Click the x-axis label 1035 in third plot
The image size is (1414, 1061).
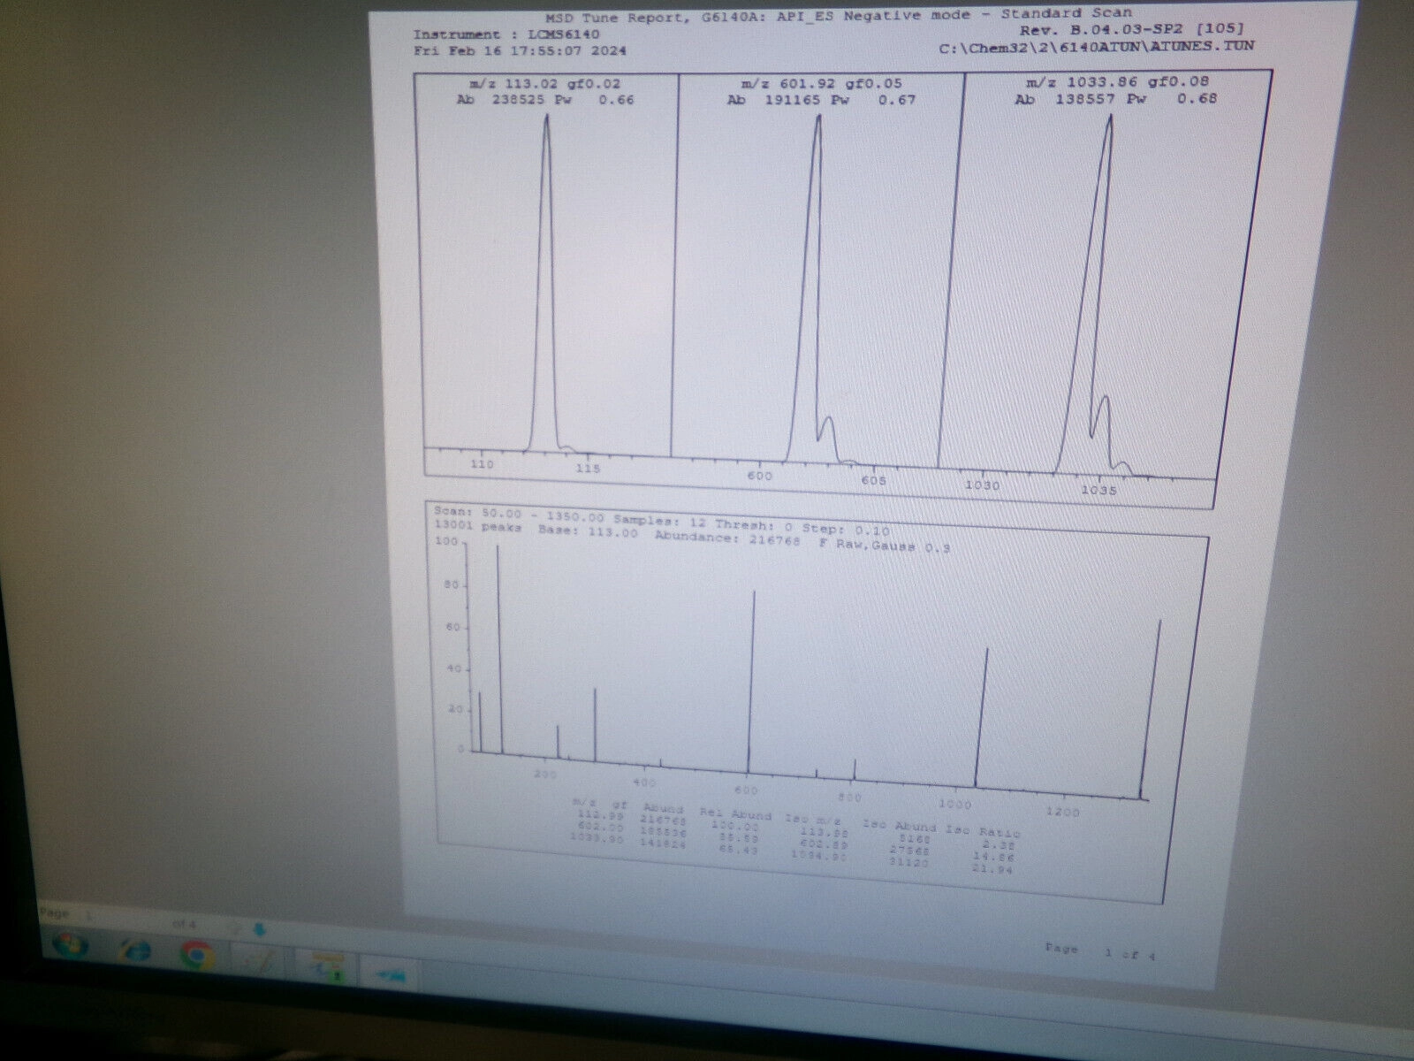coord(1098,490)
